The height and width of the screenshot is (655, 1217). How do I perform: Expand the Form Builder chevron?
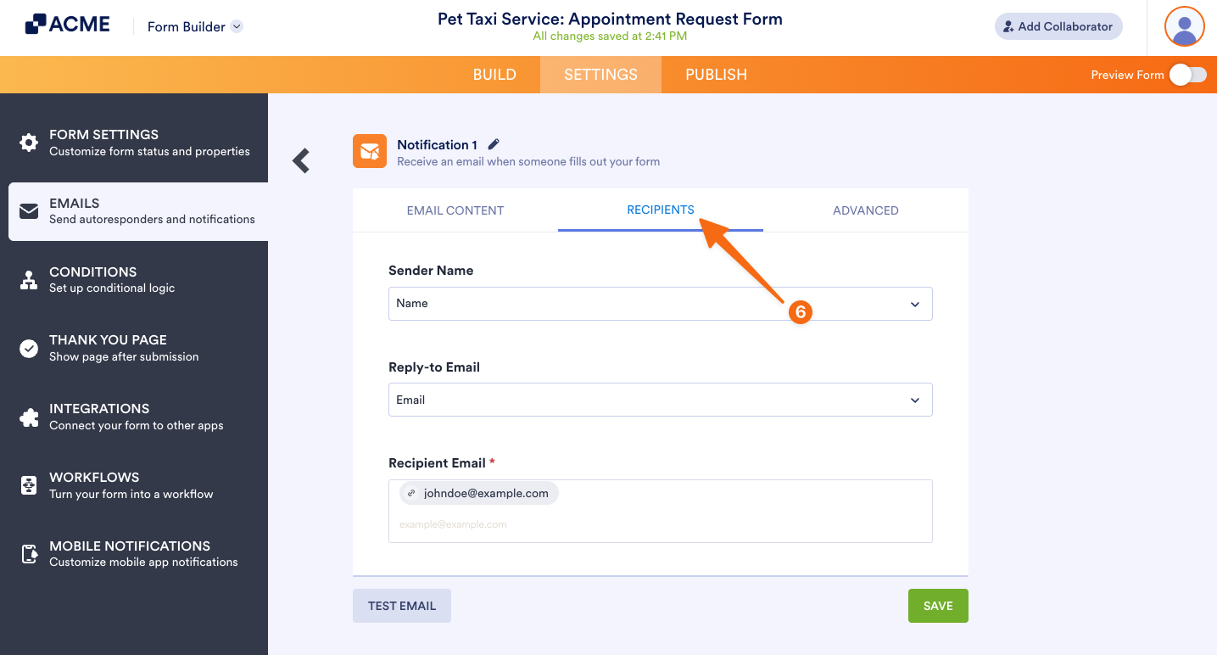pos(236,25)
